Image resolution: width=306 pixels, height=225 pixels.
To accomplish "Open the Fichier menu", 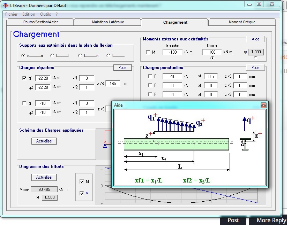I will point(11,14).
